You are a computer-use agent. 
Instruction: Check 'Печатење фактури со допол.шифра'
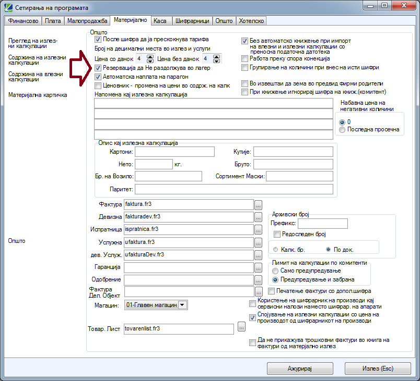coord(272,291)
